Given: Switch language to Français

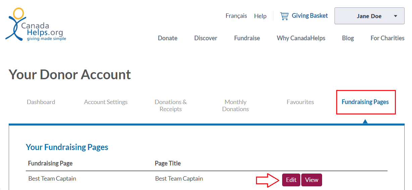Looking at the screenshot, I should pos(236,16).
